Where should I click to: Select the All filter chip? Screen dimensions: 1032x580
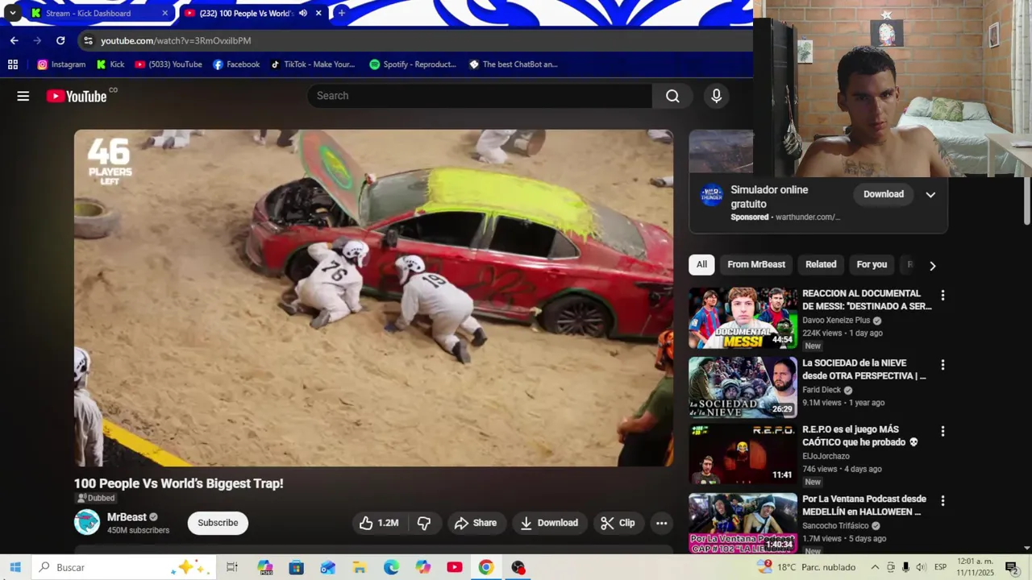tap(701, 264)
